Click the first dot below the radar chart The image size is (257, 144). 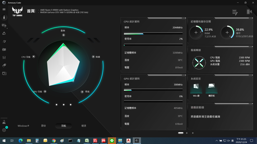[x=56, y=105]
